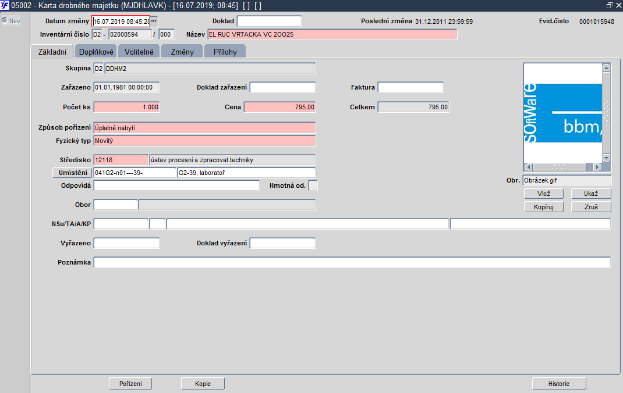The width and height of the screenshot is (623, 393).
Task: Open the Přílohy tab
Action: (225, 52)
